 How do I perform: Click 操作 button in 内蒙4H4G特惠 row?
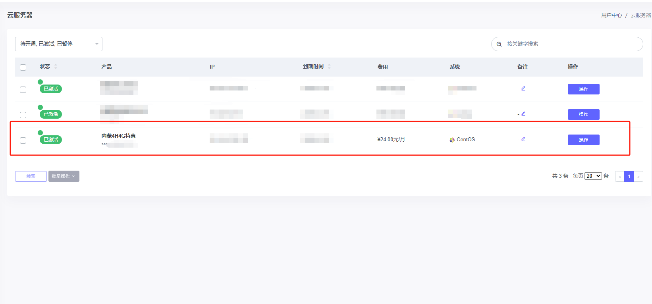[583, 140]
